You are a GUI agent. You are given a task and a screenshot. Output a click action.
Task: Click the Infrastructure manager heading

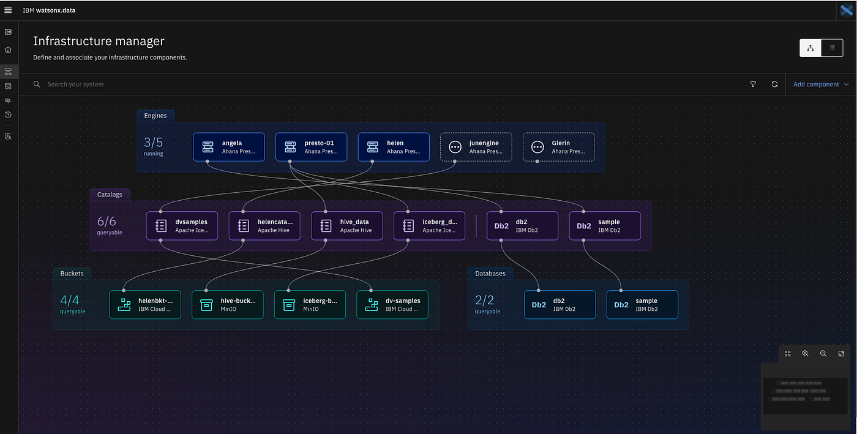tap(99, 41)
